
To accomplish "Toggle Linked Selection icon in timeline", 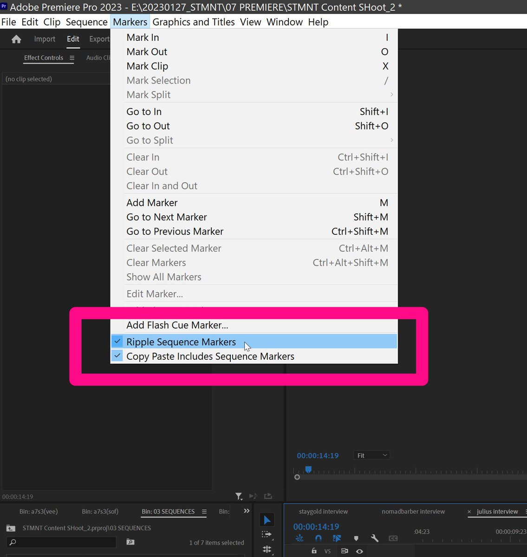I will pos(337,538).
